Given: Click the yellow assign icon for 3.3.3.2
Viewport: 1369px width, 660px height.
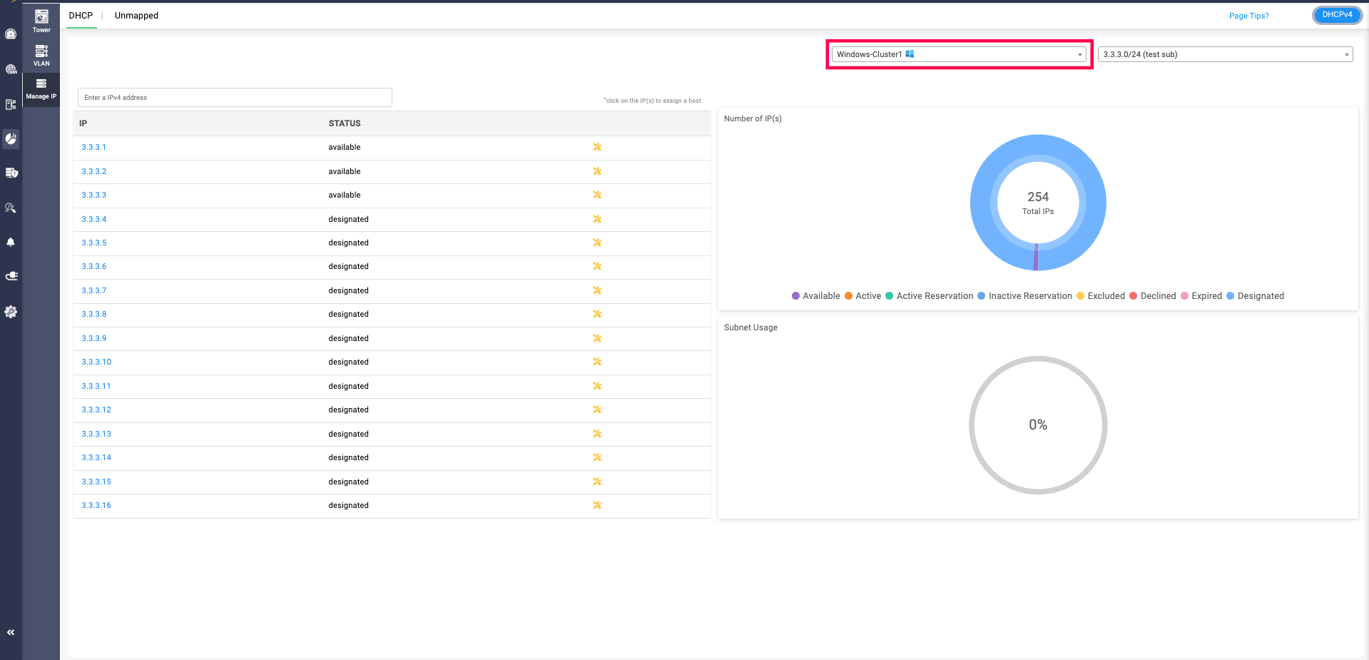Looking at the screenshot, I should tap(597, 171).
